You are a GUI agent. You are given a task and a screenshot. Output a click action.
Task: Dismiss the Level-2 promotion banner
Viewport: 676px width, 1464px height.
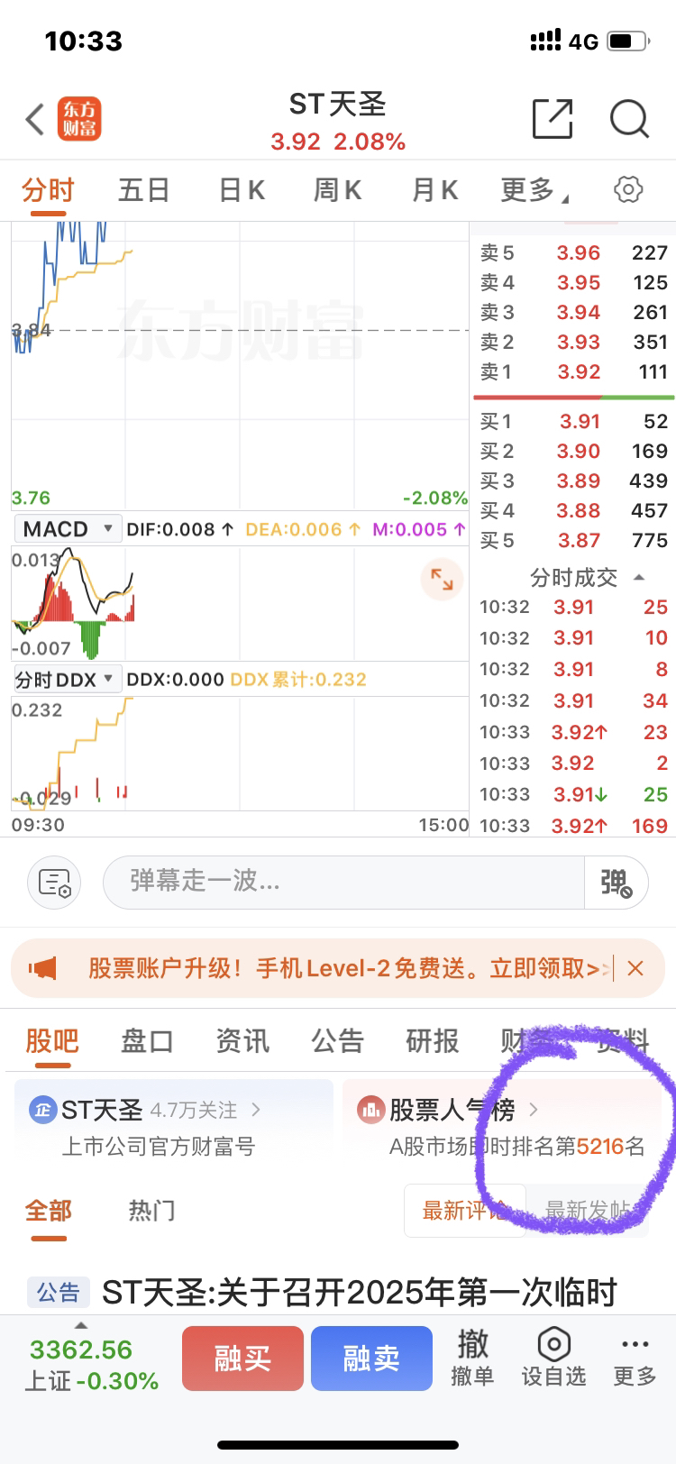[x=635, y=968]
